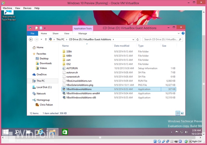Select the 64Bit folder
This screenshot has height=145, width=207.
point(119,56)
